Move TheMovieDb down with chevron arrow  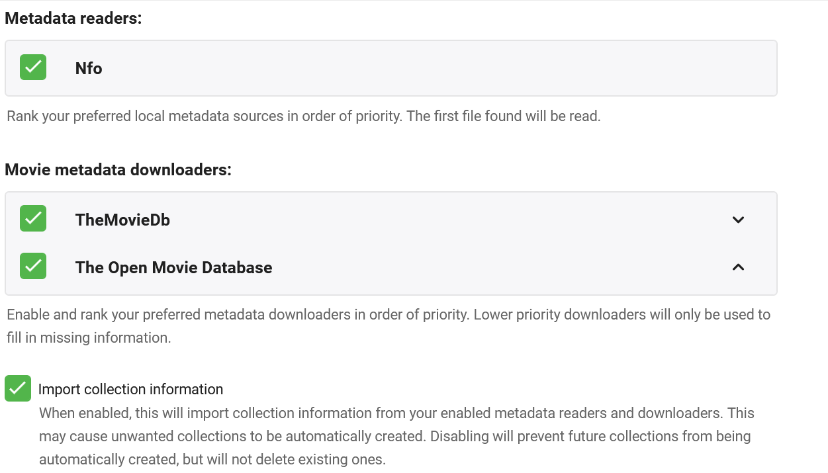click(738, 220)
